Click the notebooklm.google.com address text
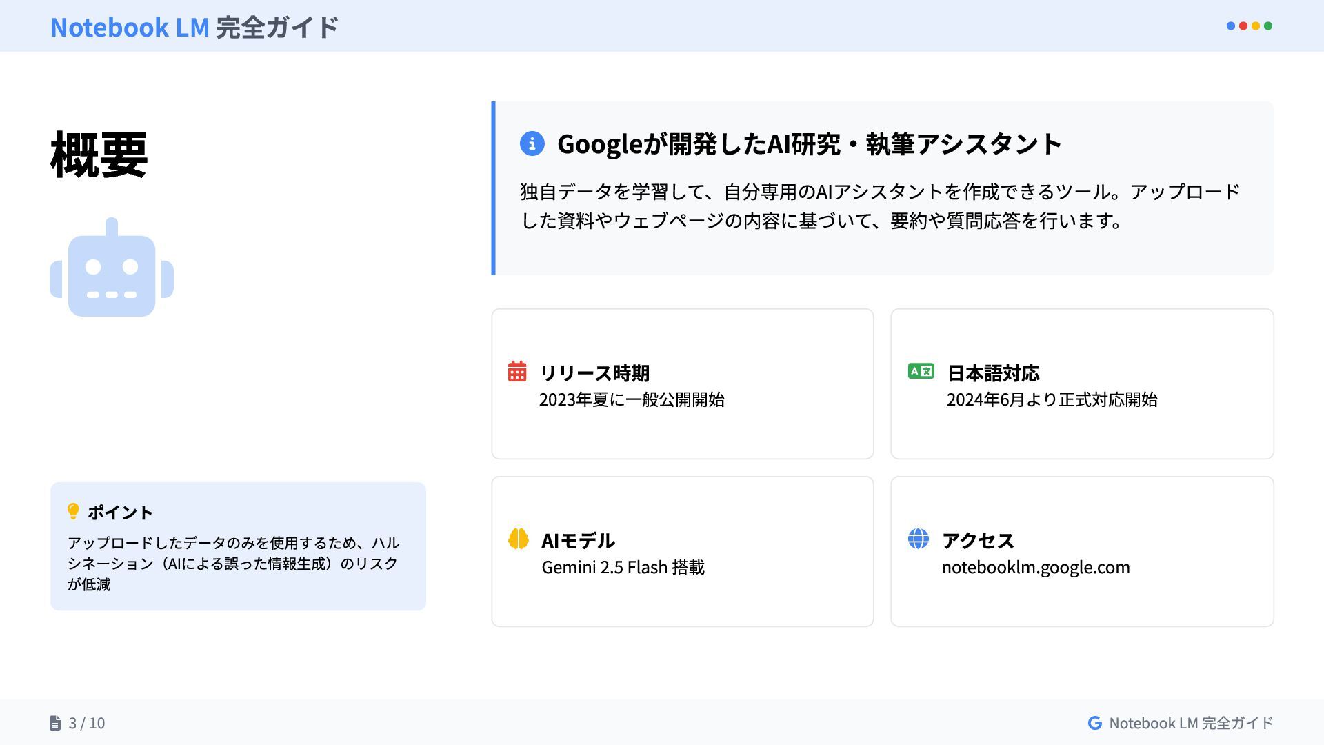 coord(1035,567)
